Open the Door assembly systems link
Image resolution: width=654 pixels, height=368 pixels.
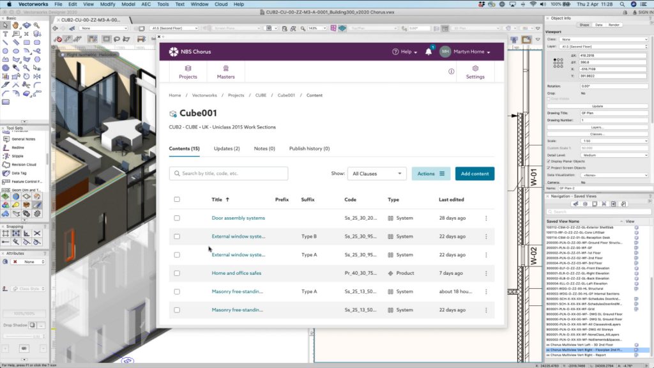tap(238, 218)
